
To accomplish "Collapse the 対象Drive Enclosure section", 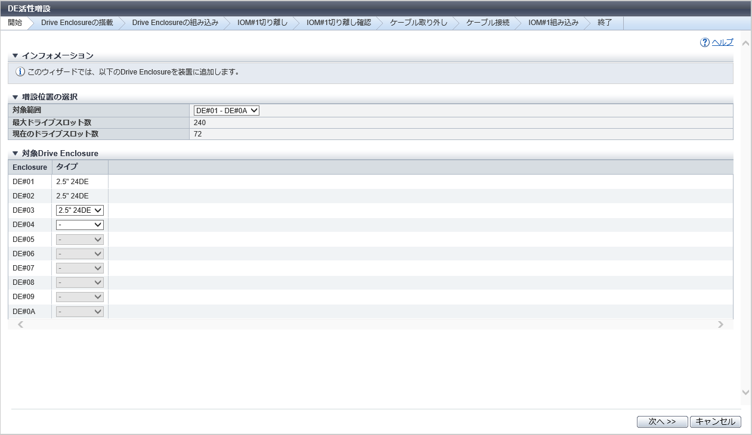I will pyautogui.click(x=16, y=154).
